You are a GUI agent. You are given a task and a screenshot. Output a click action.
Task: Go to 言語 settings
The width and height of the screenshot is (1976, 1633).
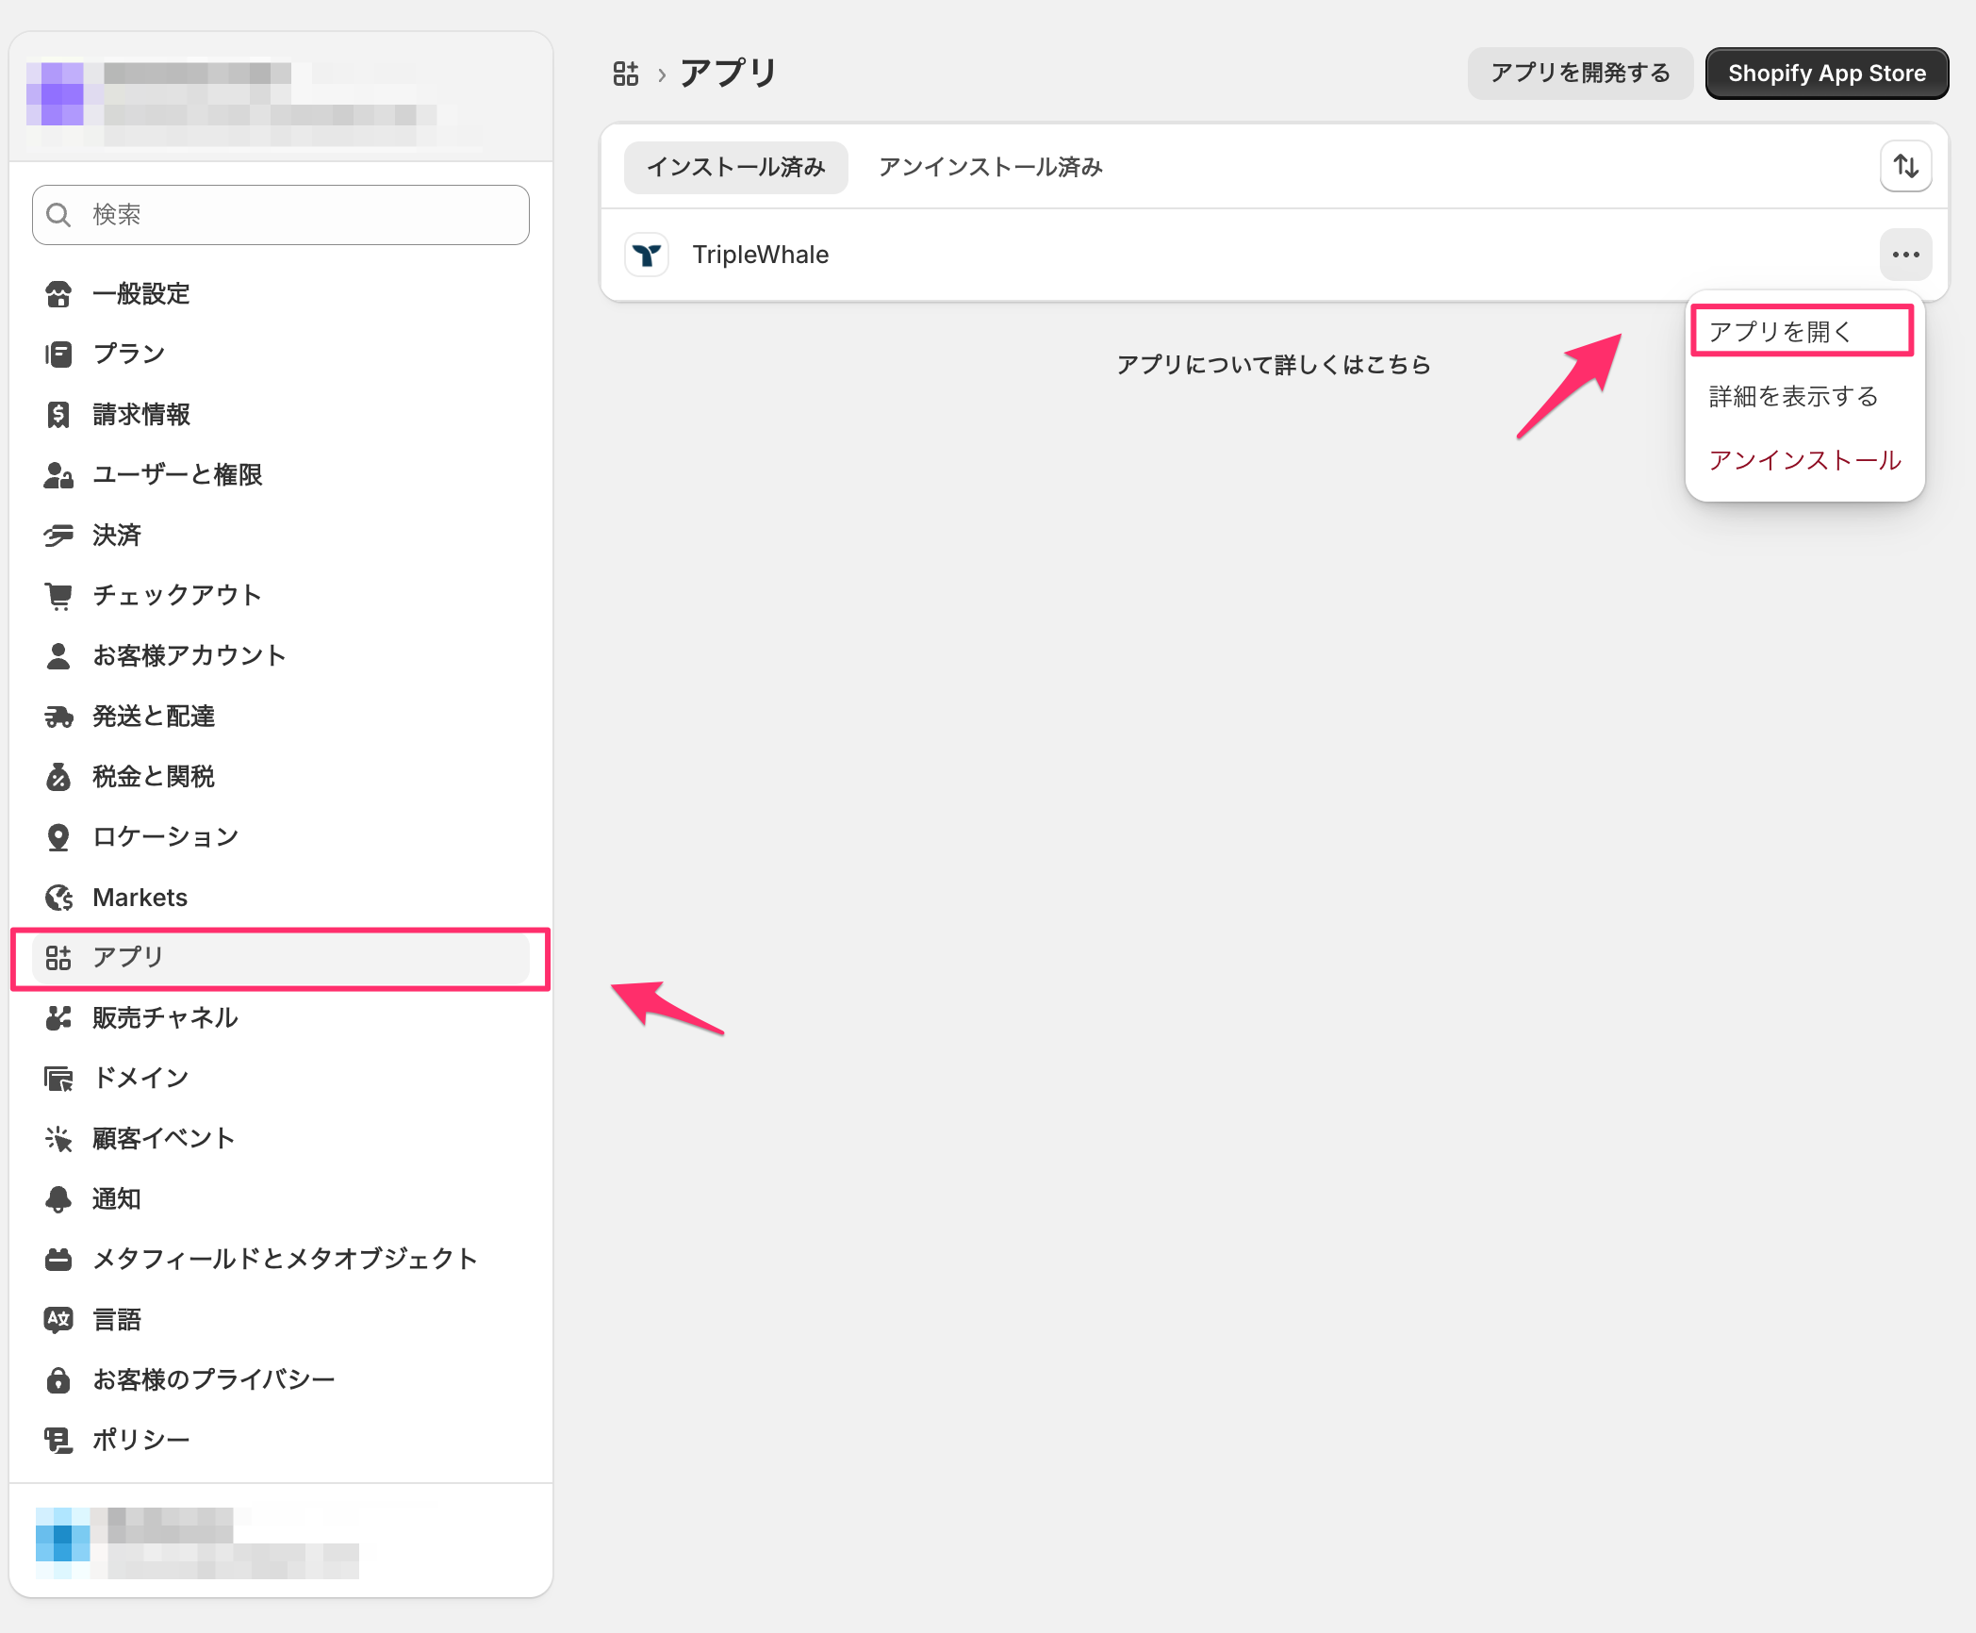(281, 1320)
